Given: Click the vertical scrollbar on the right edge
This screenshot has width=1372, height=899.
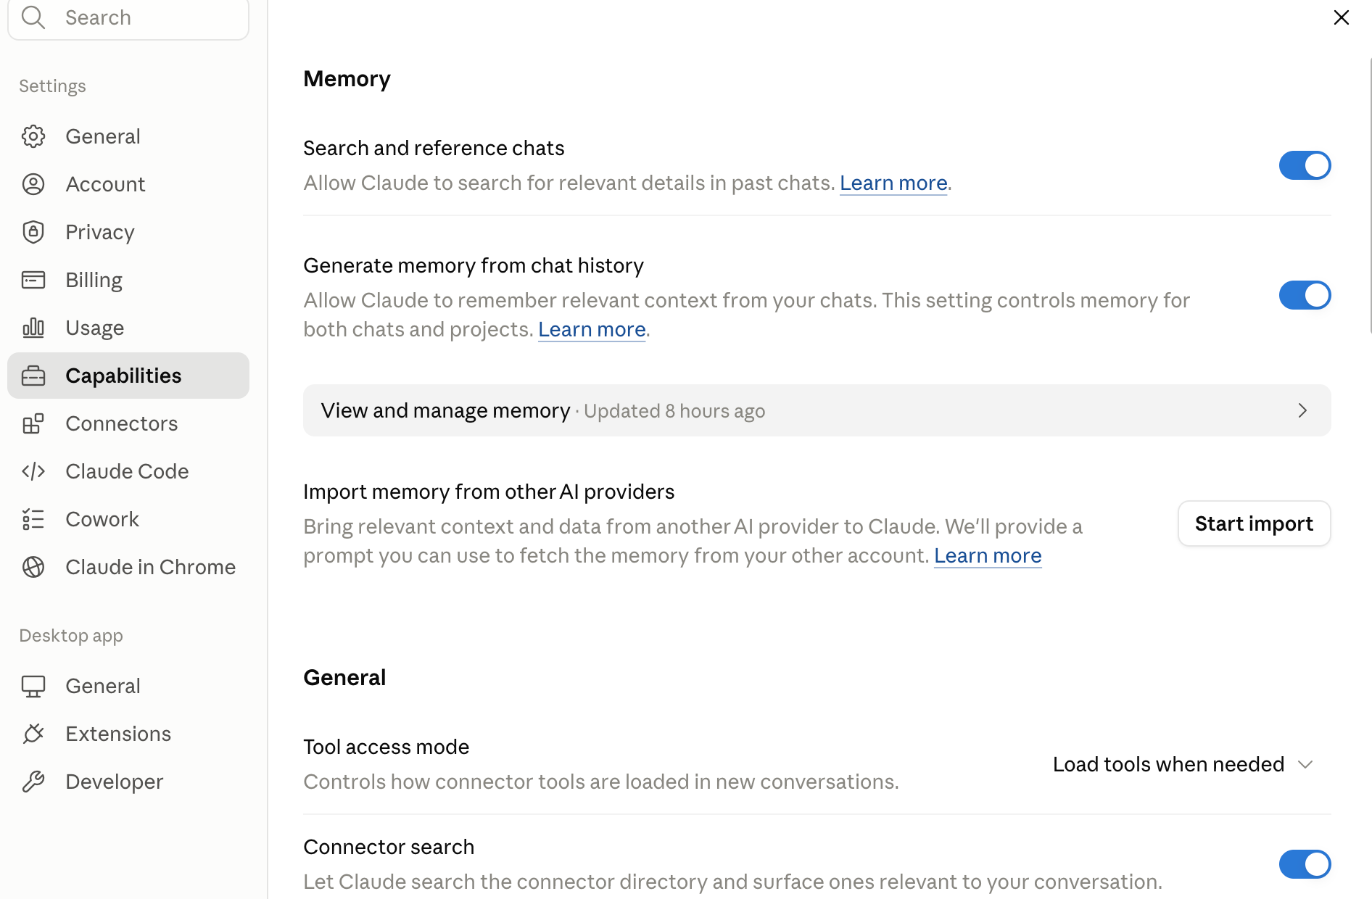Looking at the screenshot, I should (x=1369, y=196).
